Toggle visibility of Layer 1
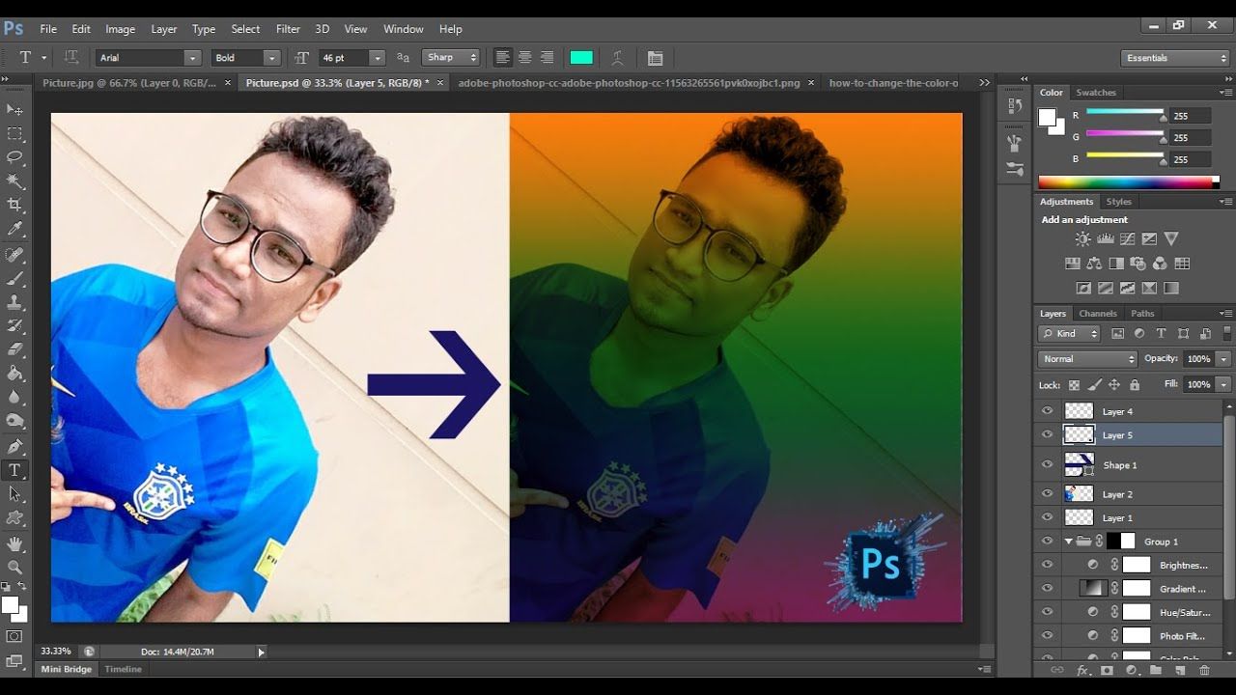Viewport: 1236px width, 695px height. [x=1047, y=517]
